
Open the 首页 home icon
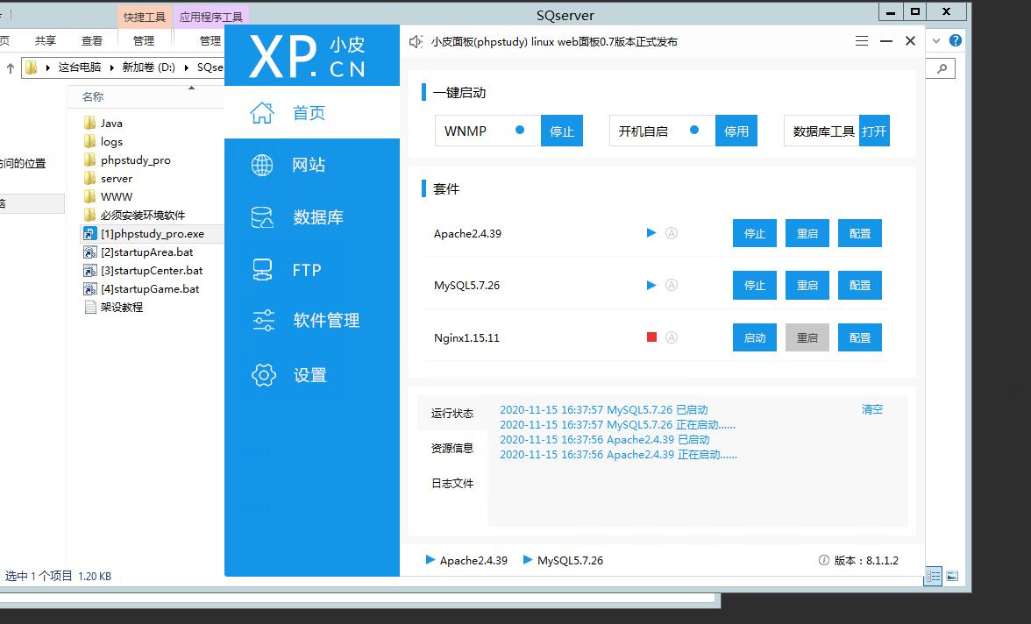[x=262, y=113]
